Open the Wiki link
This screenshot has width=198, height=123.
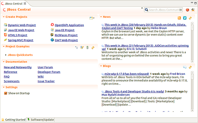(x=41, y=77)
